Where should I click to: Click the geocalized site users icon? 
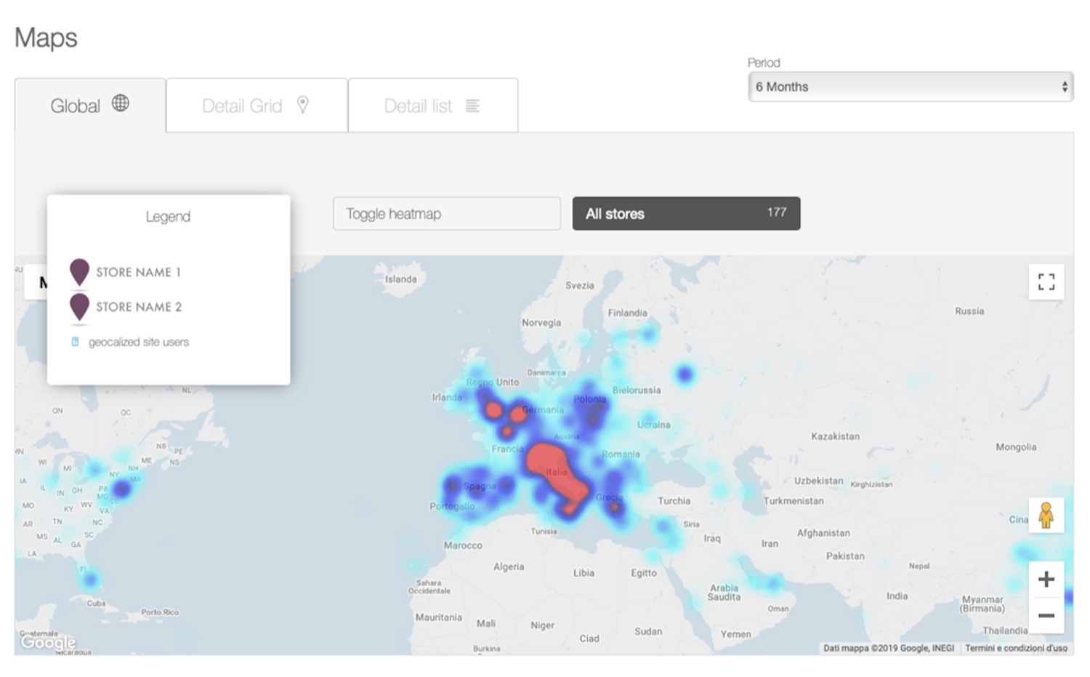pos(75,342)
